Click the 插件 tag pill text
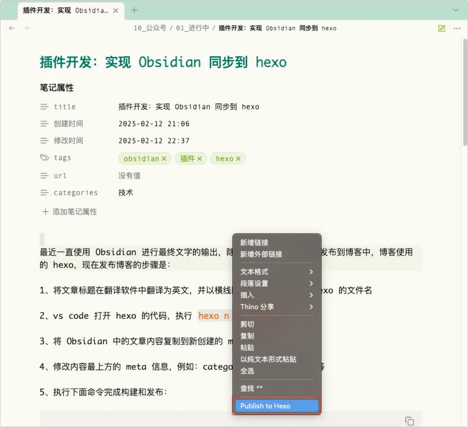 point(187,159)
